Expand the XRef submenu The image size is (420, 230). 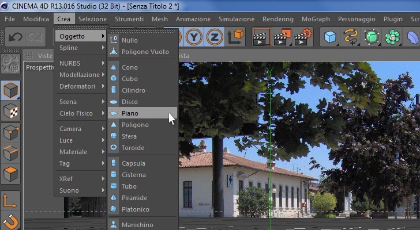[81, 179]
